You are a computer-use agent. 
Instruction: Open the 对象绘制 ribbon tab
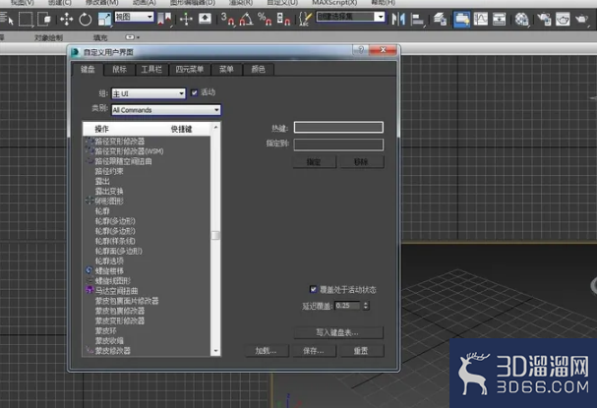pyautogui.click(x=48, y=37)
